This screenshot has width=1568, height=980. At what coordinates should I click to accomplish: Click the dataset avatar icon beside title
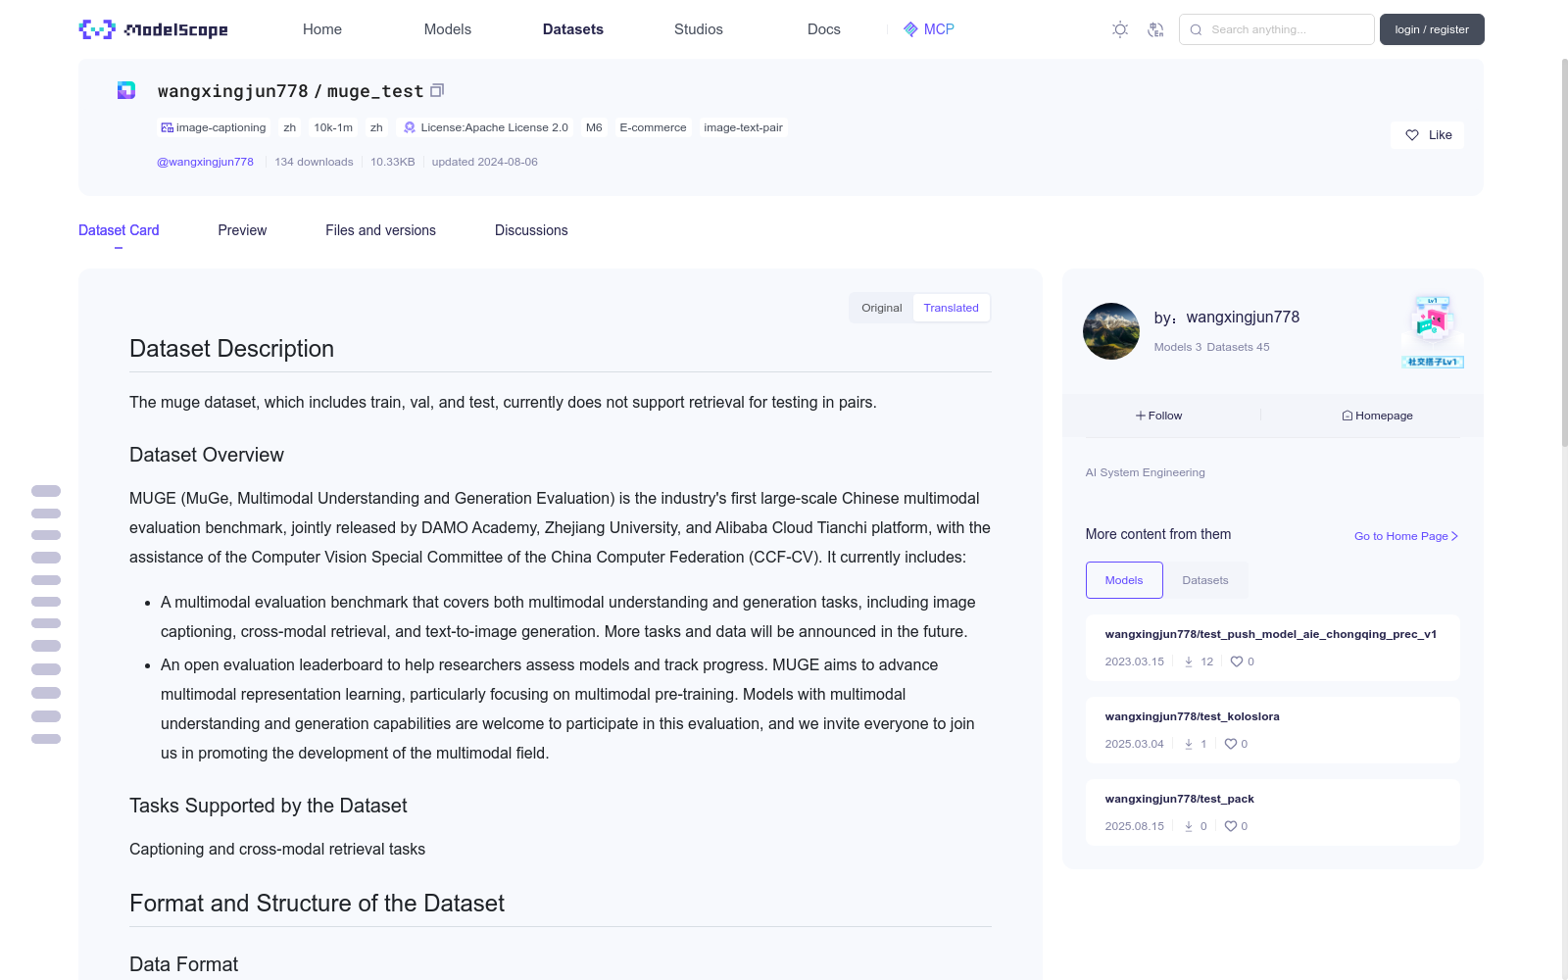126,90
